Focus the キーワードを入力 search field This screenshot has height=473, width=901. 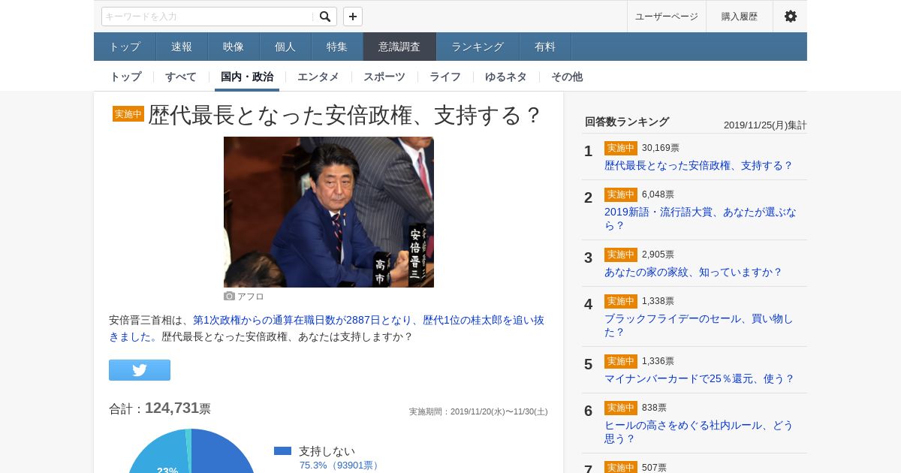(x=209, y=17)
